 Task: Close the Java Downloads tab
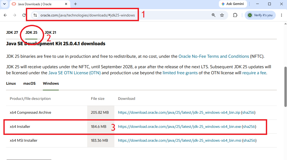click(66, 4)
